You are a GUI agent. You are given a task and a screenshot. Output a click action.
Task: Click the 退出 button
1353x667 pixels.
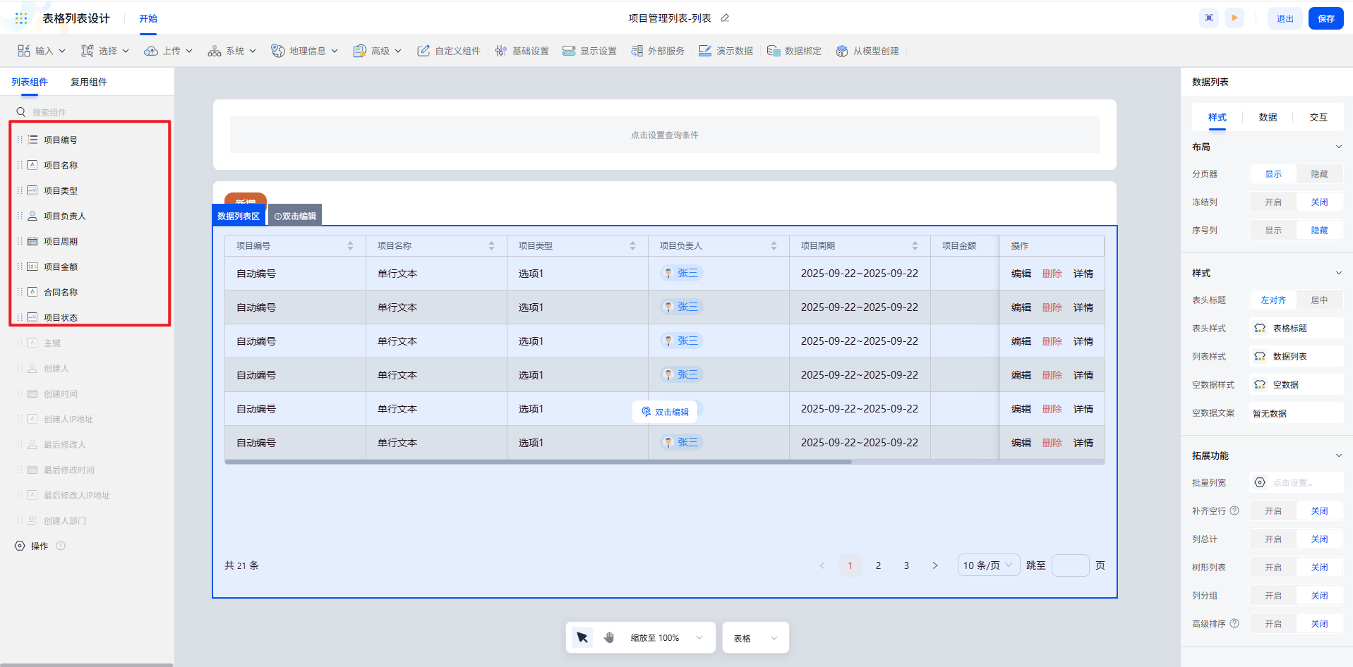(1285, 18)
